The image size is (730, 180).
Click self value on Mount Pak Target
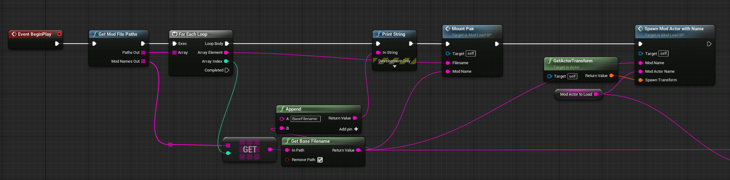pos(471,53)
